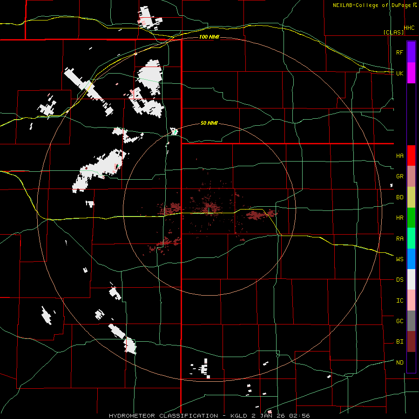Click the WS blue legend swatch
The image size is (419, 419).
(411, 259)
